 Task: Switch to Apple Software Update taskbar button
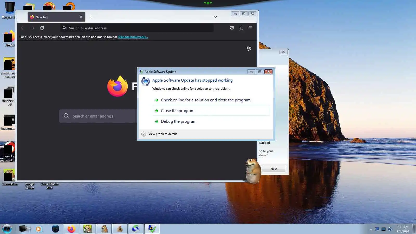(x=136, y=229)
